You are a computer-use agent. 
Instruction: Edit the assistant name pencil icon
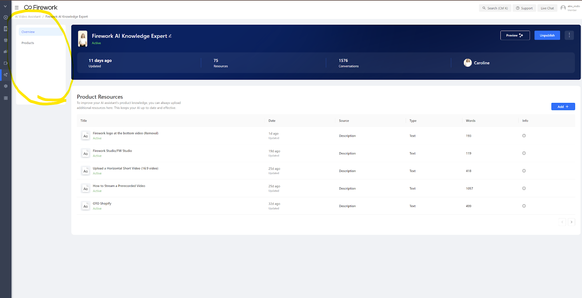click(x=170, y=36)
